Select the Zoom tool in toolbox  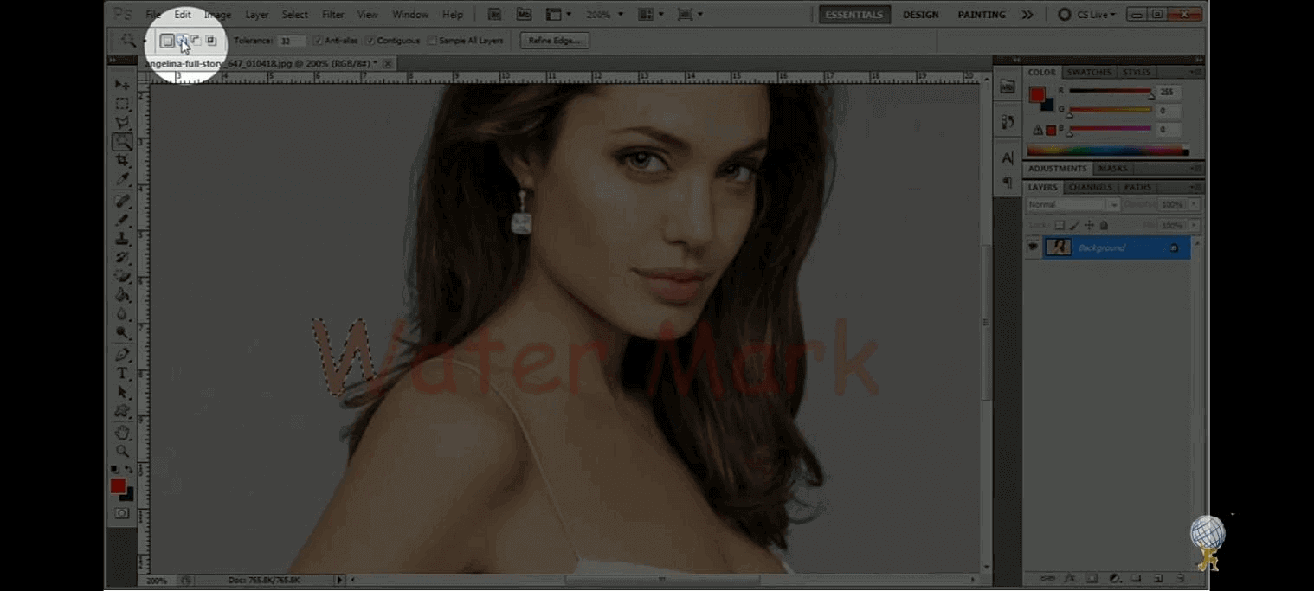(122, 452)
